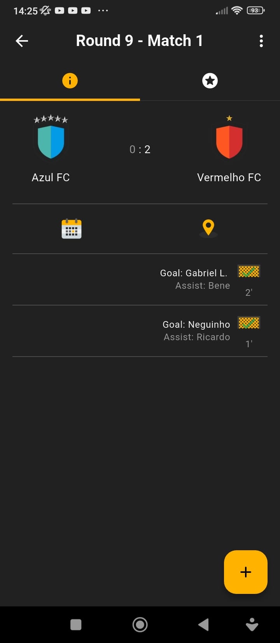Tap the five-star rating above Azul FC
The image size is (280, 643).
[x=51, y=119]
